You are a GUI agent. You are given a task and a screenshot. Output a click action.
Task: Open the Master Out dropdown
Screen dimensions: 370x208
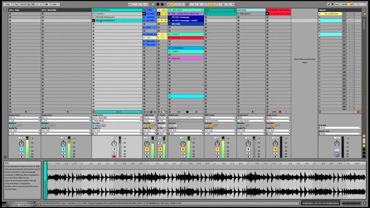[340, 133]
